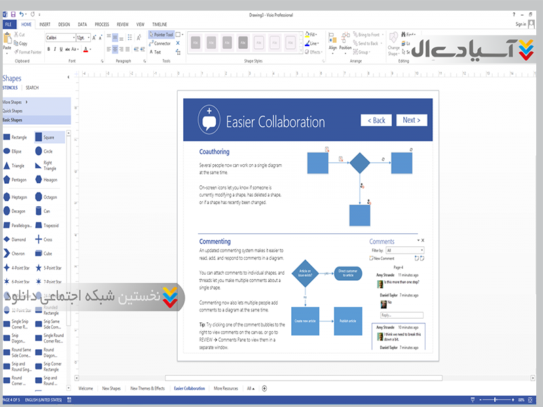Image resolution: width=543 pixels, height=407 pixels.
Task: Select the Pointer Tool in the ribbon
Action: 160,35
